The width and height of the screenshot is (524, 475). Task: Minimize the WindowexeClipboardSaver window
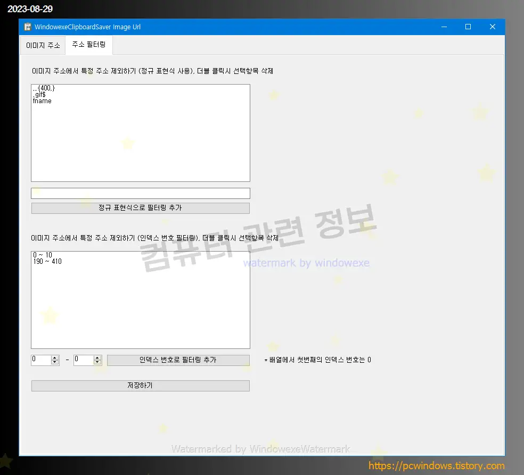point(444,27)
